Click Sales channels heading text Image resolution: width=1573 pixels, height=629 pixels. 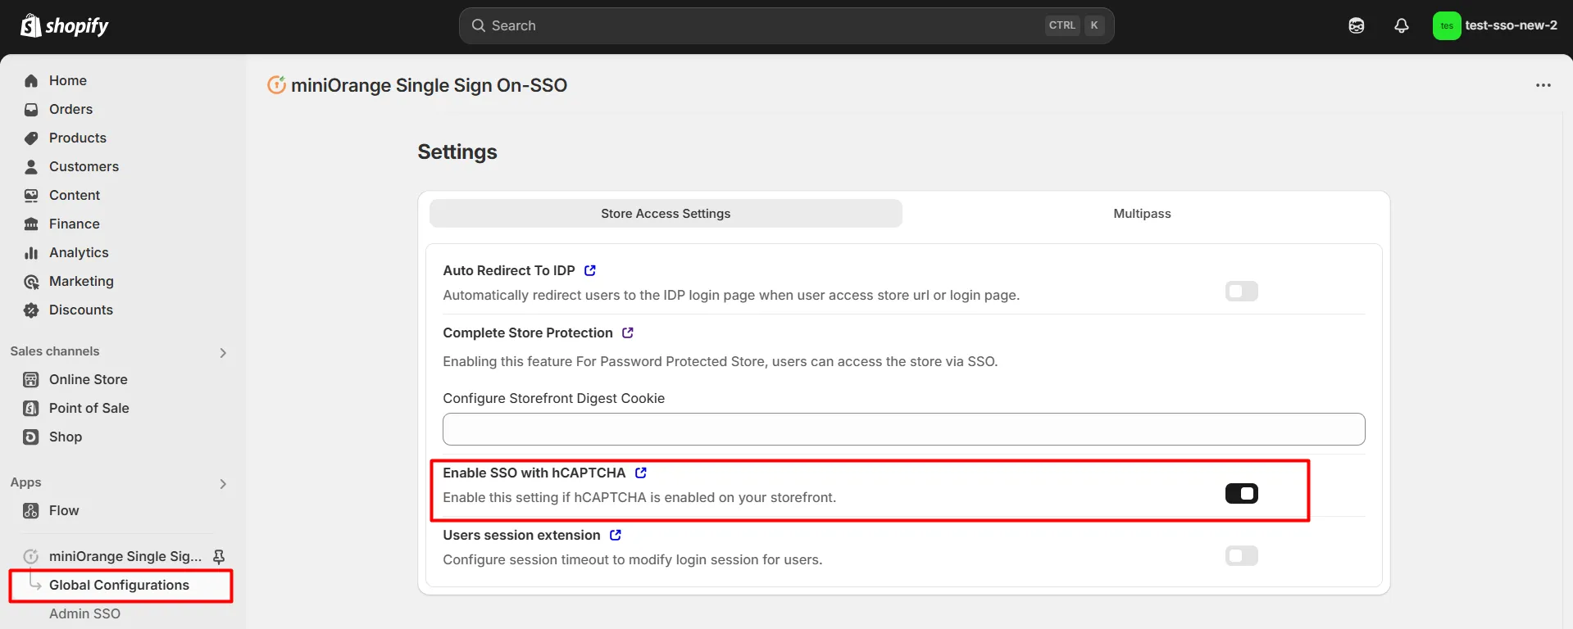(55, 351)
